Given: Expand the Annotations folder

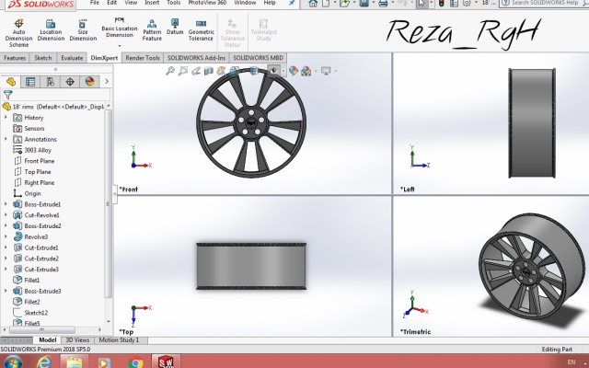Looking at the screenshot, I should [x=6, y=139].
